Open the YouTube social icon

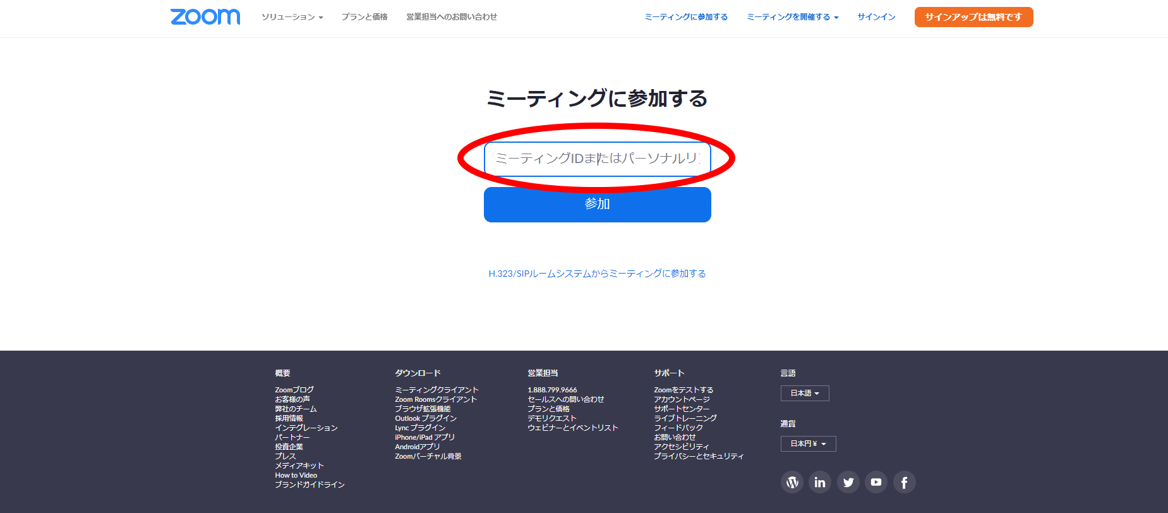876,483
